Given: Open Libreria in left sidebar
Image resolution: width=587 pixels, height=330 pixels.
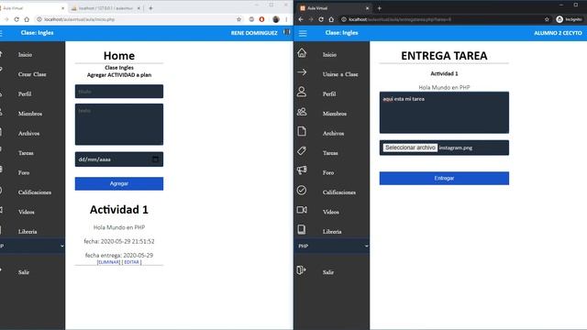Looking at the screenshot, I should (x=28, y=232).
